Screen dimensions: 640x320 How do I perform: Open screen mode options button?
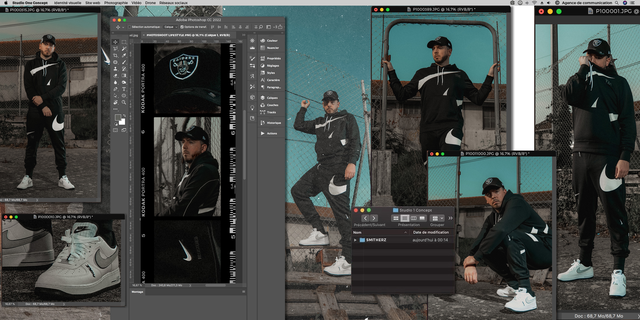point(124,130)
